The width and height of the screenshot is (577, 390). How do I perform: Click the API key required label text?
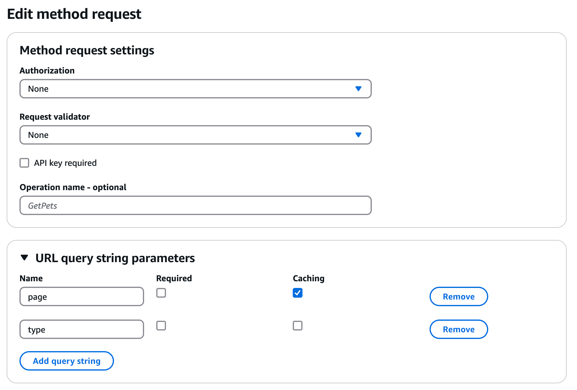pyautogui.click(x=65, y=163)
